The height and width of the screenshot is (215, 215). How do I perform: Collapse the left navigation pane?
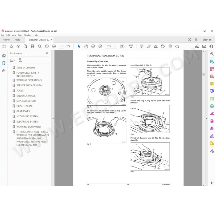click(x=53, y=118)
